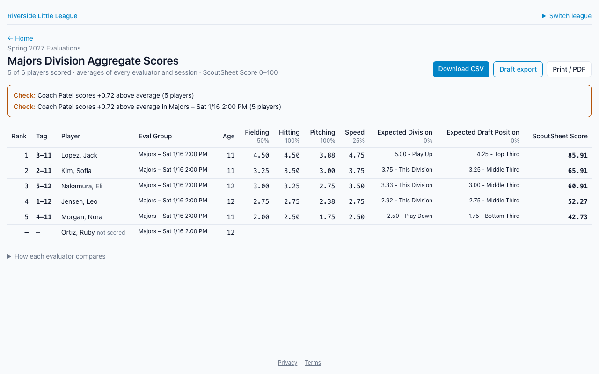The height and width of the screenshot is (374, 599).
Task: Click the Tag column header
Action: (42, 136)
